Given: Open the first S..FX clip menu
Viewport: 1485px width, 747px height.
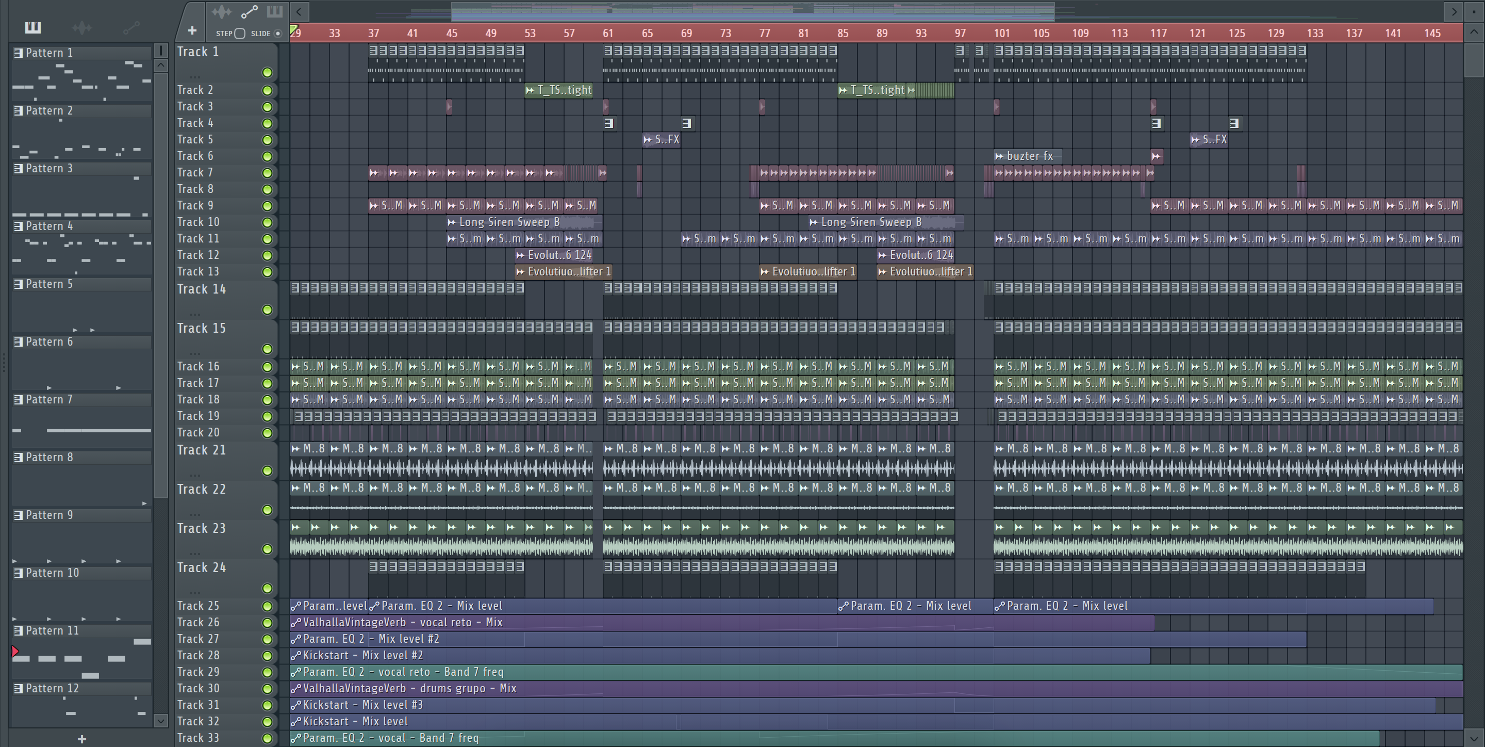Looking at the screenshot, I should coord(648,140).
